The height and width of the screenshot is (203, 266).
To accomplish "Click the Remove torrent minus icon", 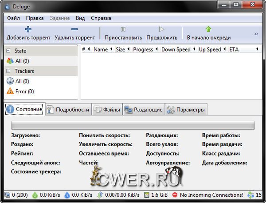I will (x=74, y=29).
